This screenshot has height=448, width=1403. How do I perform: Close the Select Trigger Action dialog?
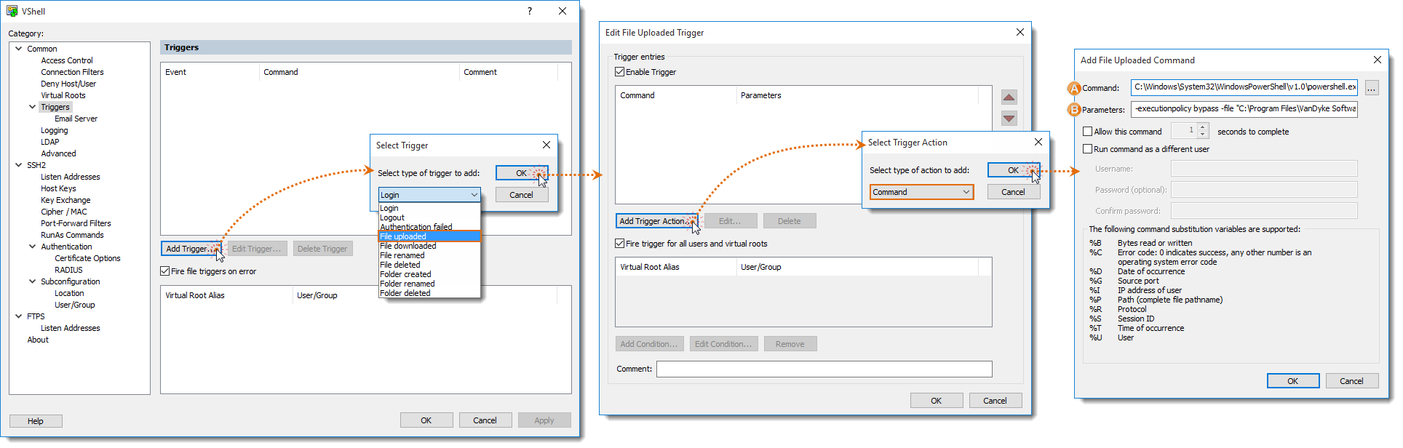coord(1038,142)
